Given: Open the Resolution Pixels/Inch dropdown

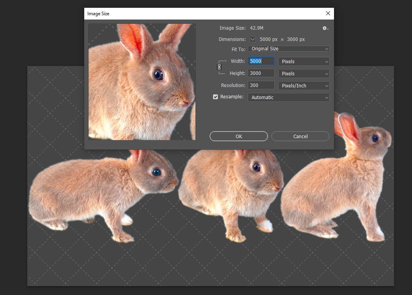Looking at the screenshot, I should point(304,85).
